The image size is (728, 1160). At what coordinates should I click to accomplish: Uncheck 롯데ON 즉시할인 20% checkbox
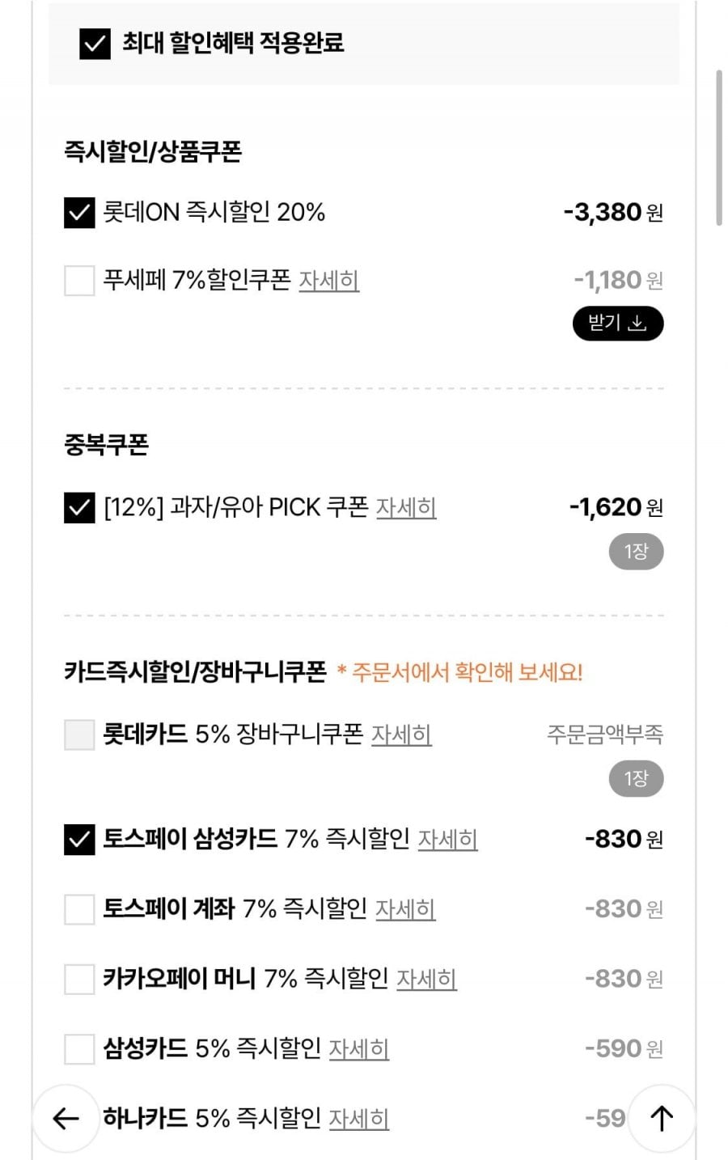(79, 214)
